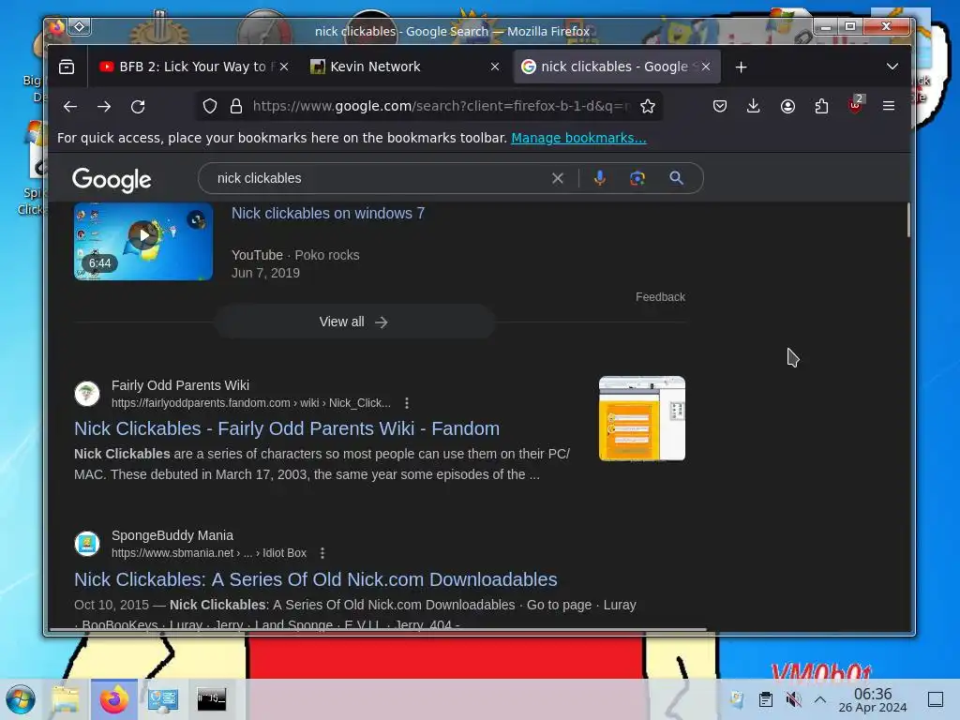This screenshot has width=960, height=720.
Task: Search by image with Google Lens
Action: 637,178
